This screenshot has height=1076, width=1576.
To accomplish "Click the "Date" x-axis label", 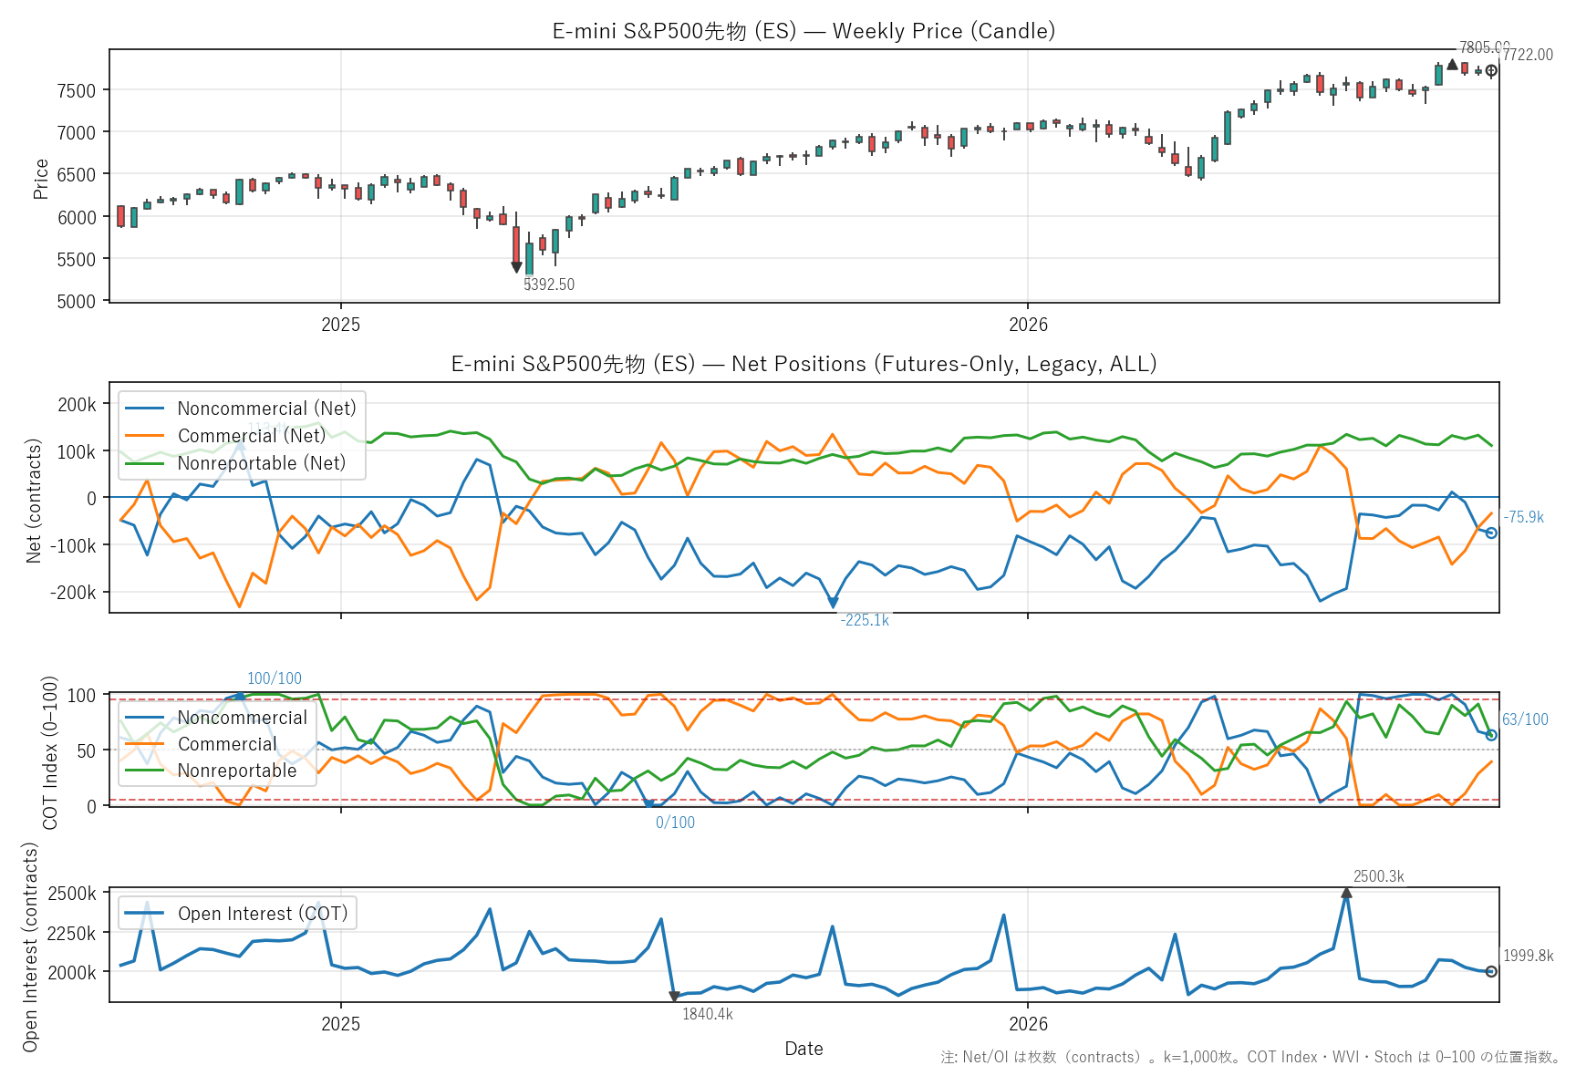I will pos(804,1049).
